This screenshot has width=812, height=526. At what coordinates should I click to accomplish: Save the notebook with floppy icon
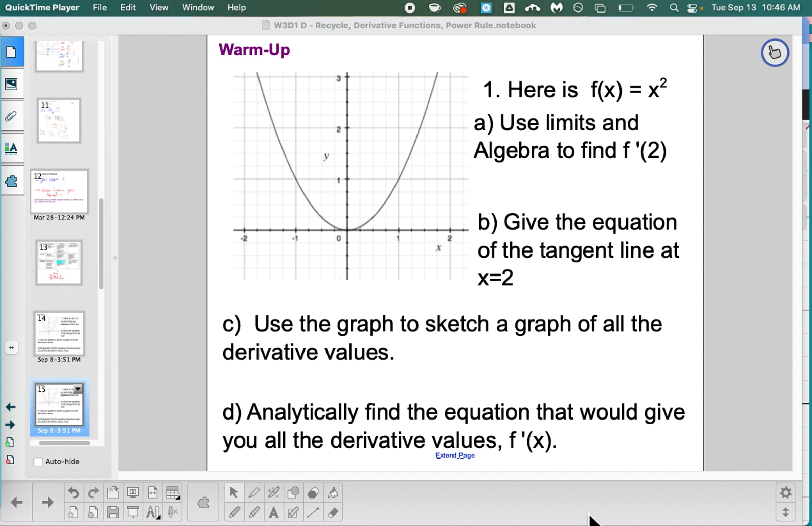pos(113,512)
